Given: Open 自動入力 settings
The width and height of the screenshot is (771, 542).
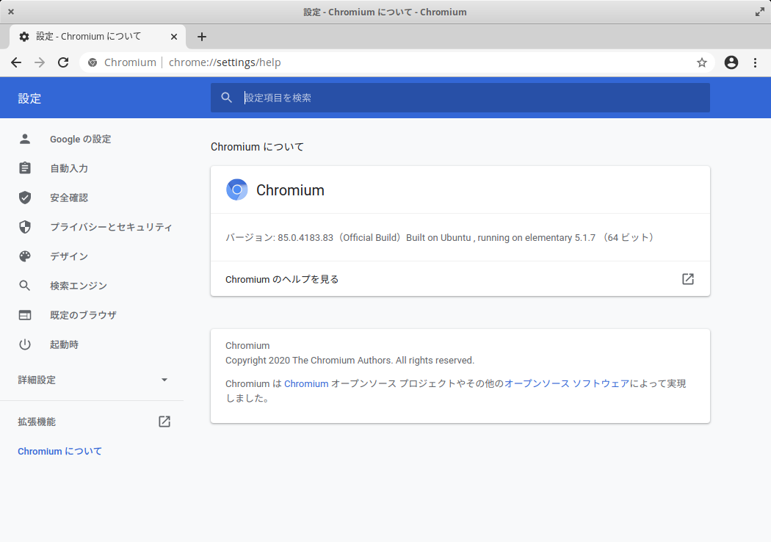Looking at the screenshot, I should [x=69, y=168].
